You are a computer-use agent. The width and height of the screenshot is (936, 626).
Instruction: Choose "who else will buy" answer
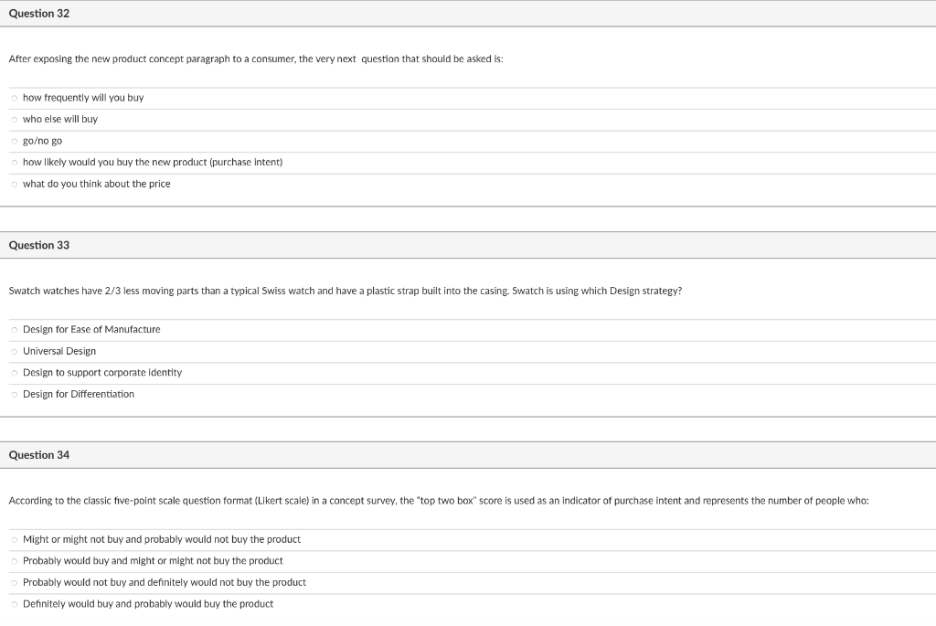pyautogui.click(x=13, y=119)
